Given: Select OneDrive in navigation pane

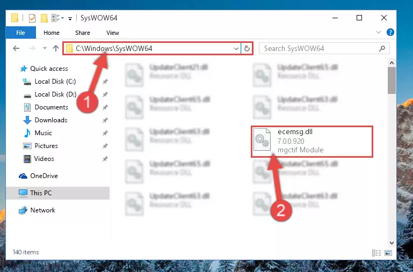Looking at the screenshot, I should click(39, 176).
